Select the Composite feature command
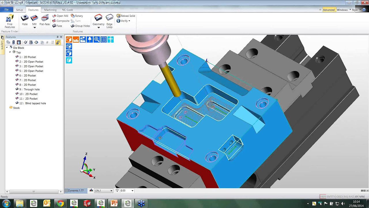 [x=61, y=21]
